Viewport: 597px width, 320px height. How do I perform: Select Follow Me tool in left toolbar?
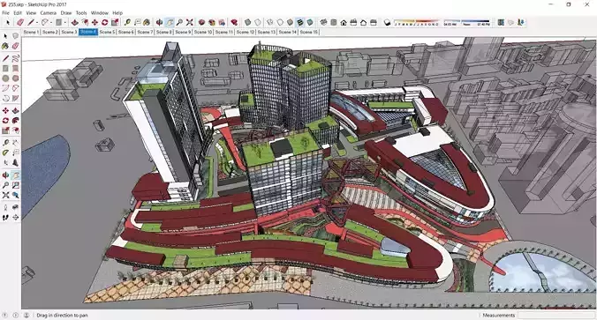15,121
